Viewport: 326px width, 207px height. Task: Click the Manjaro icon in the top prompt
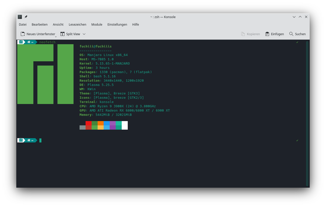click(x=21, y=42)
